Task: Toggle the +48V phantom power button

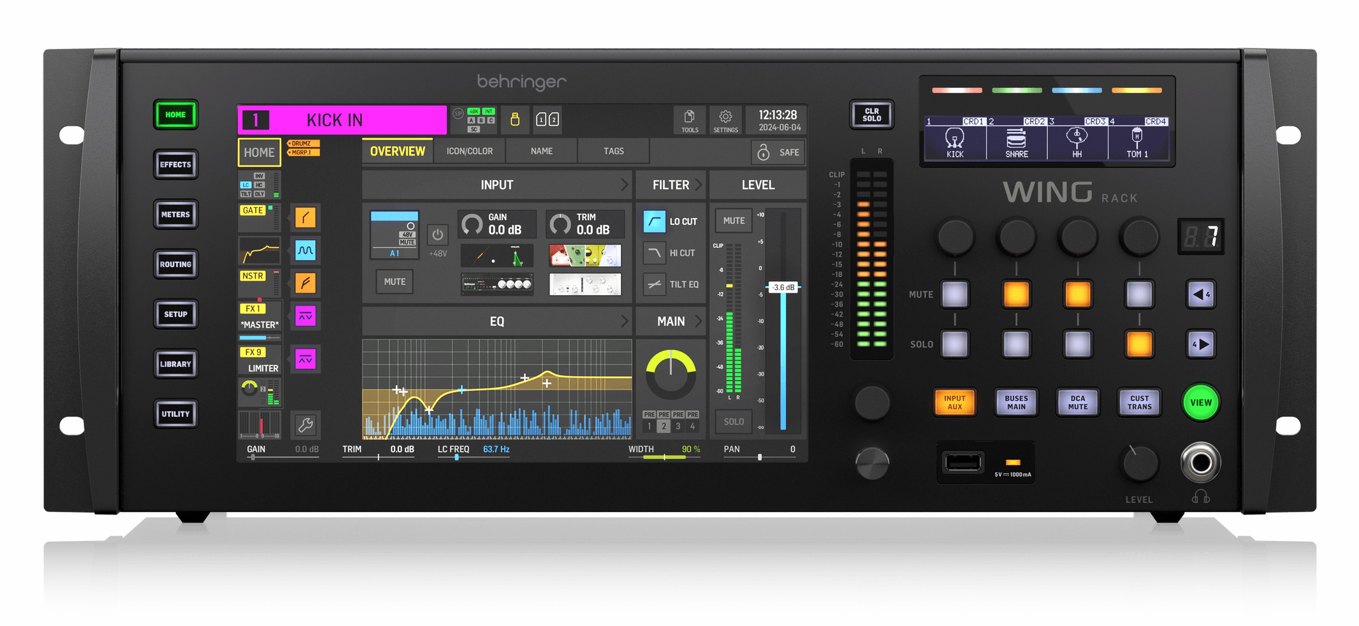Action: click(x=437, y=235)
